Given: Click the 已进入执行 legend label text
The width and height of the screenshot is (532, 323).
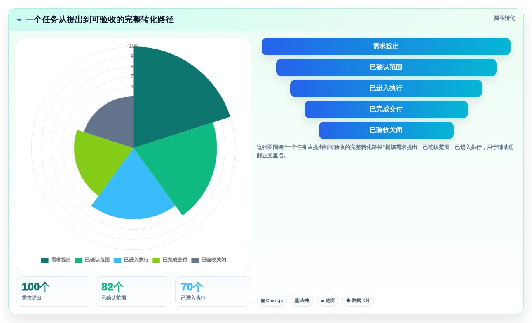Looking at the screenshot, I should point(136,260).
